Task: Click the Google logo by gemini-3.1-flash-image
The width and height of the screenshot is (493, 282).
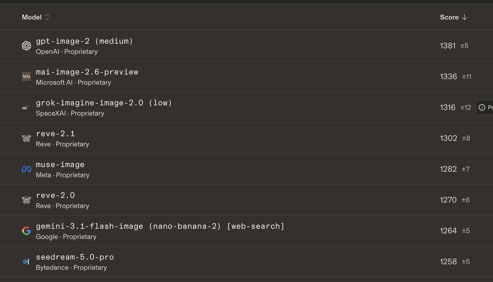Action: pos(26,231)
